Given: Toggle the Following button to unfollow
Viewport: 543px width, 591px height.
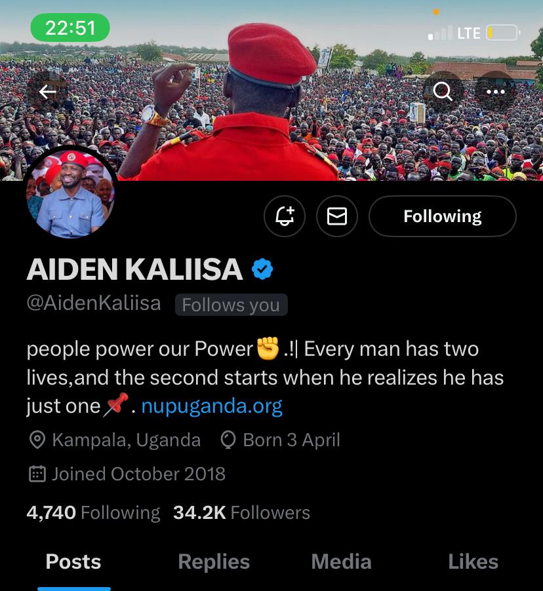Looking at the screenshot, I should [442, 216].
